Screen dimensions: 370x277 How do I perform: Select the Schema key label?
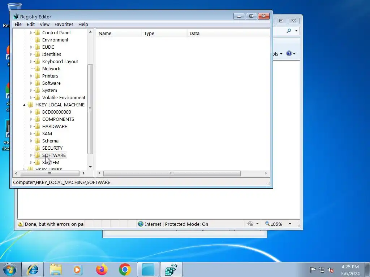[50, 141]
